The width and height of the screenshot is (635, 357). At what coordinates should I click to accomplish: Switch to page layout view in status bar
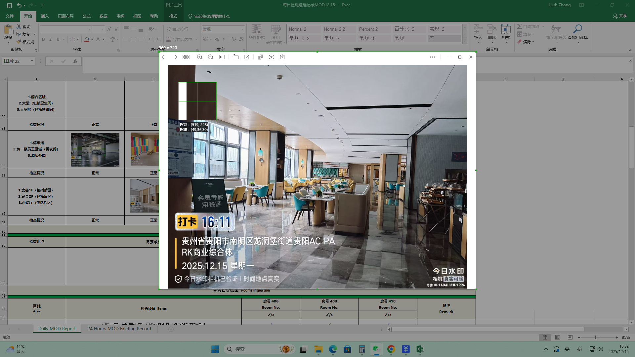point(558,337)
